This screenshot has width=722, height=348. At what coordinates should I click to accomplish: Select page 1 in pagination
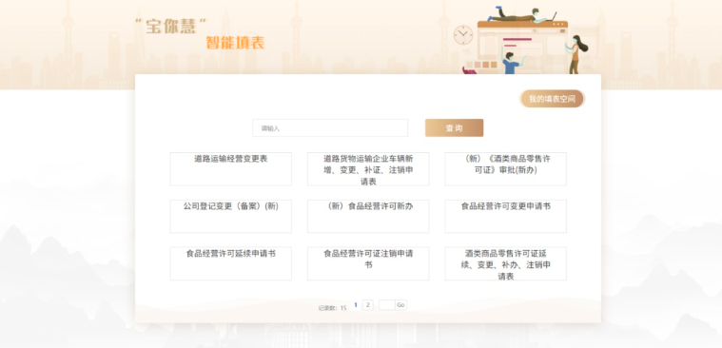click(x=356, y=304)
